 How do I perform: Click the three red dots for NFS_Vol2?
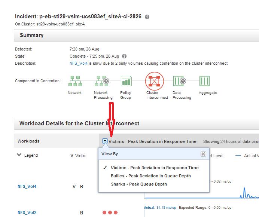tap(110, 213)
